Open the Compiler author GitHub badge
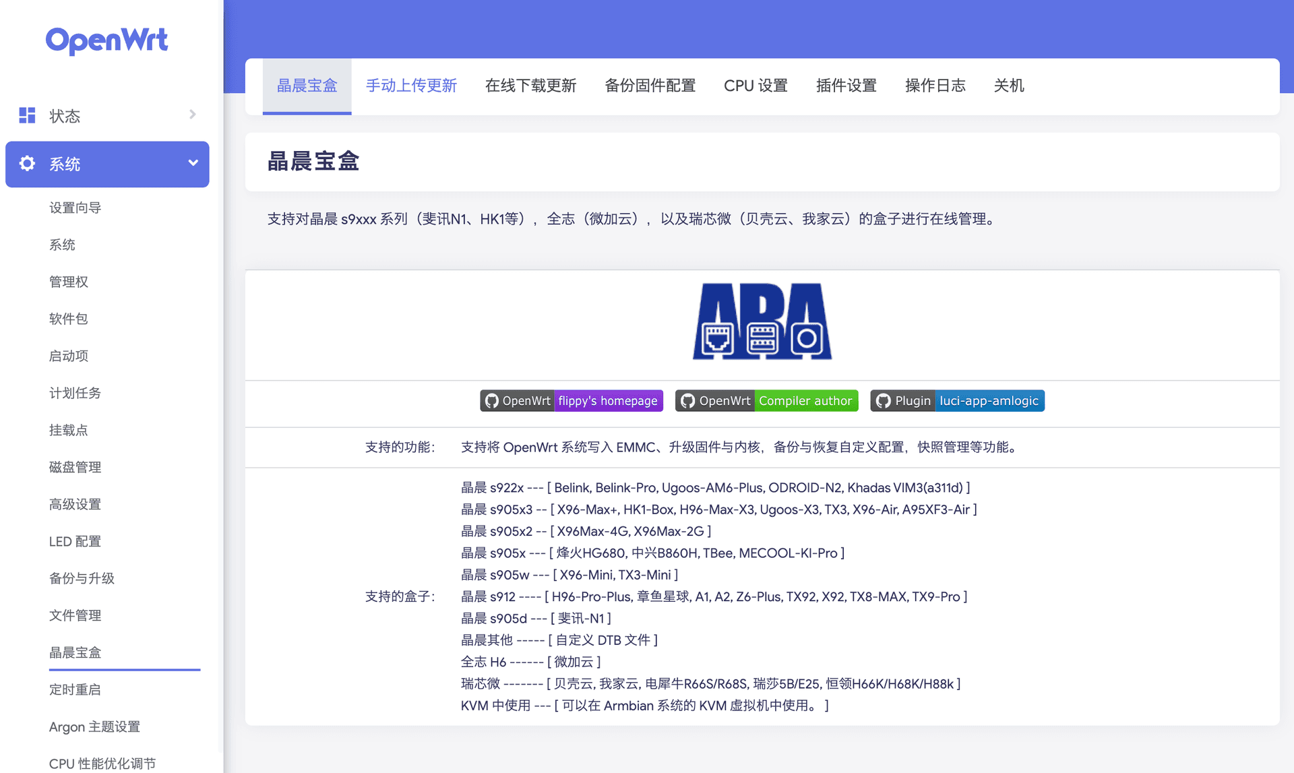Image resolution: width=1294 pixels, height=773 pixels. (x=766, y=401)
